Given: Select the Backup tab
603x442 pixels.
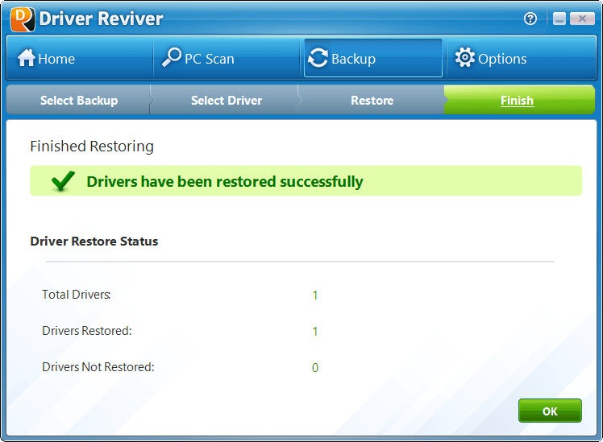Looking at the screenshot, I should point(373,58).
